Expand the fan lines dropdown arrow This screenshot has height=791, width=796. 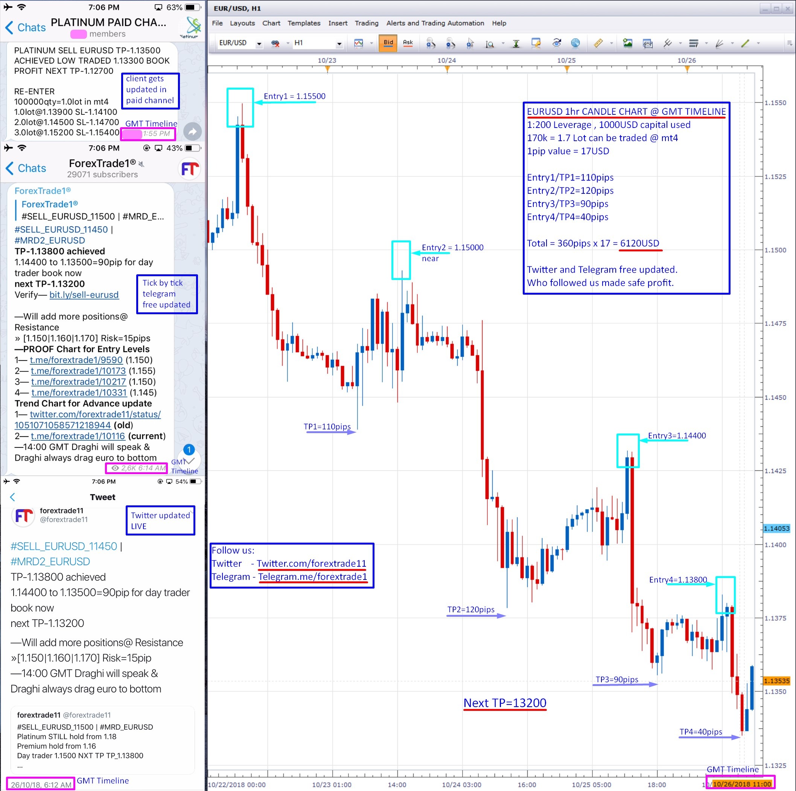(x=732, y=43)
